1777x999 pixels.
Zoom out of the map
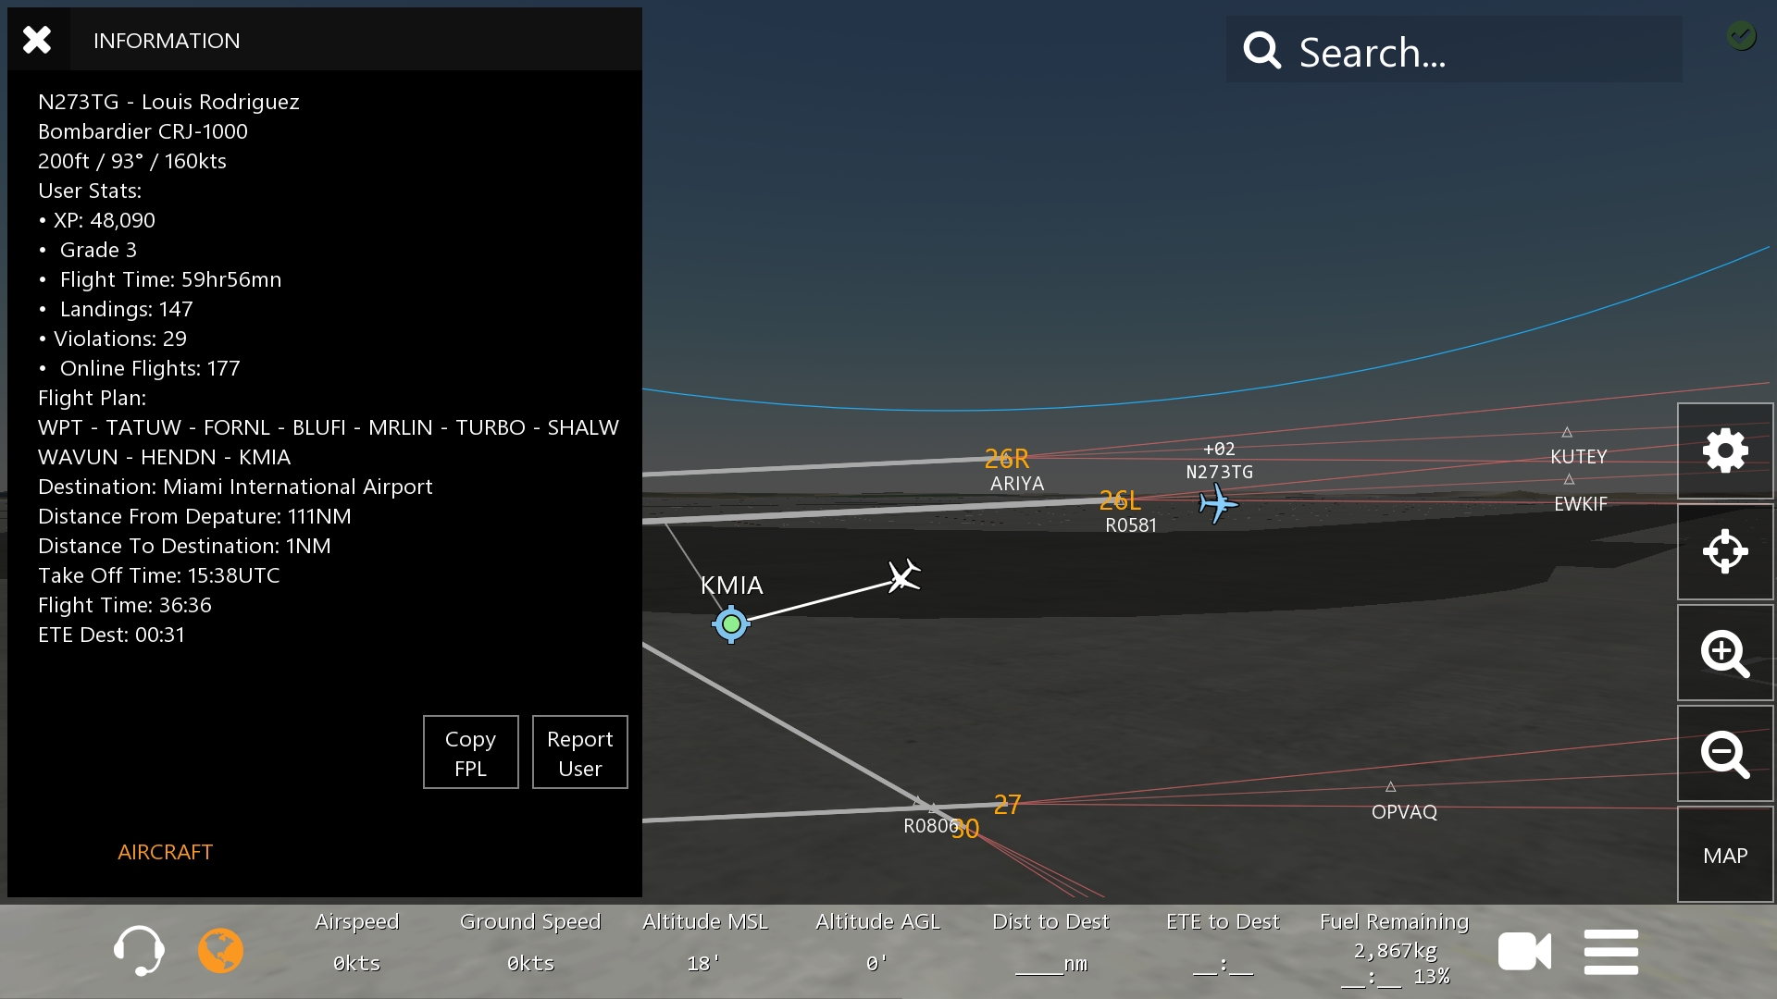click(x=1724, y=754)
